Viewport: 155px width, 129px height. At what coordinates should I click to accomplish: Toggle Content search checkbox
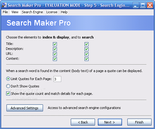point(86,59)
